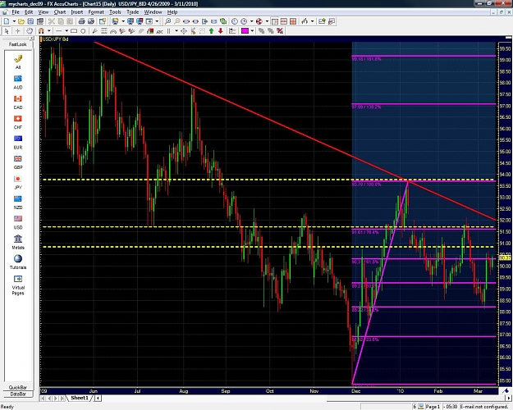Open the Window menu
This screenshot has height=410, width=513.
pos(153,12)
